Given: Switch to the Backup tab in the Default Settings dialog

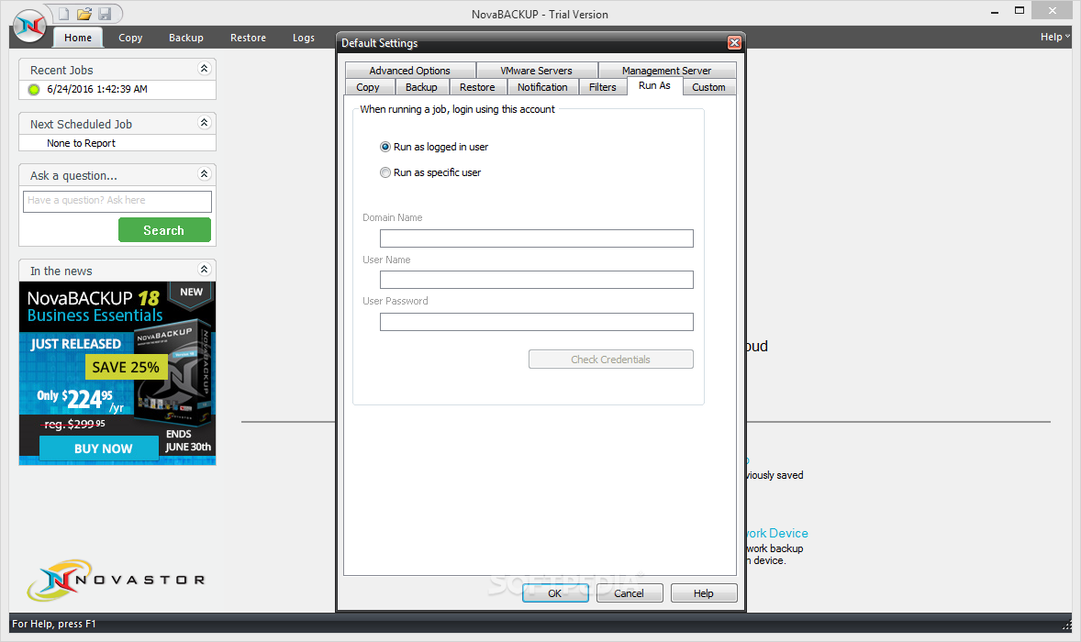Looking at the screenshot, I should [421, 87].
